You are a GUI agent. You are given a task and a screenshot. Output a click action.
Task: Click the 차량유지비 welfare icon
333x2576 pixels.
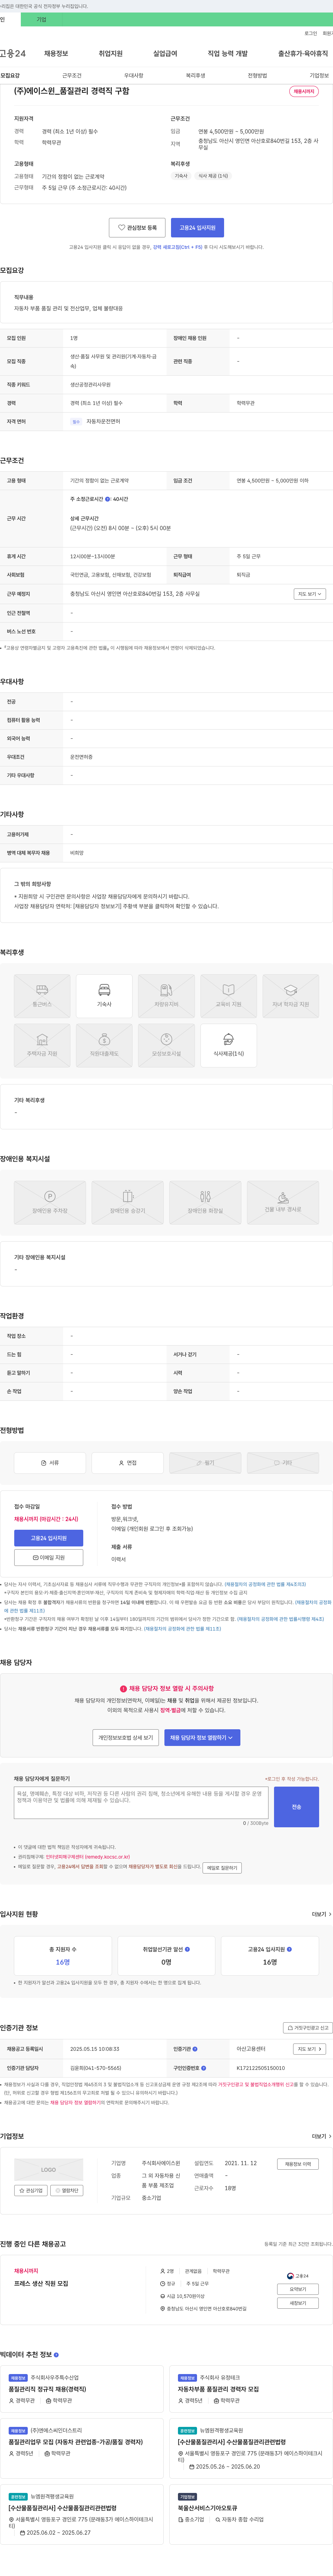[x=166, y=996]
